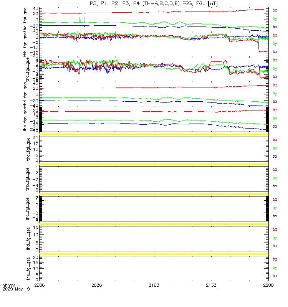Screen dimensions: 288x307
Task: Click blue bx legend of thb_fgs_gse panel
Action: click(x=275, y=52)
